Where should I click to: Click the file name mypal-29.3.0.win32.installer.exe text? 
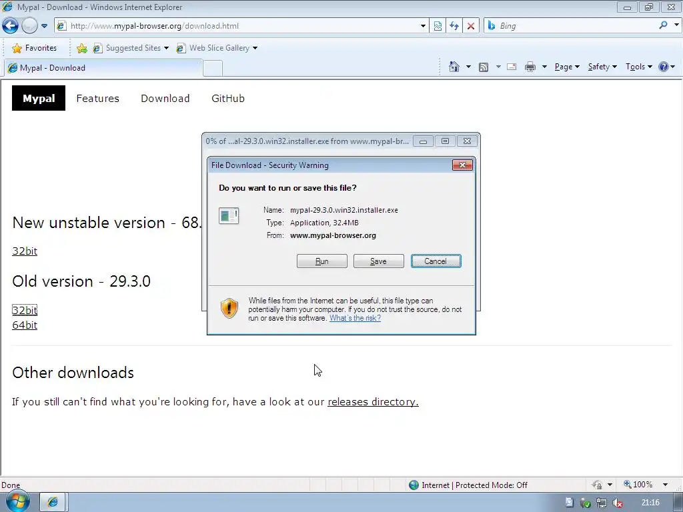(x=344, y=210)
